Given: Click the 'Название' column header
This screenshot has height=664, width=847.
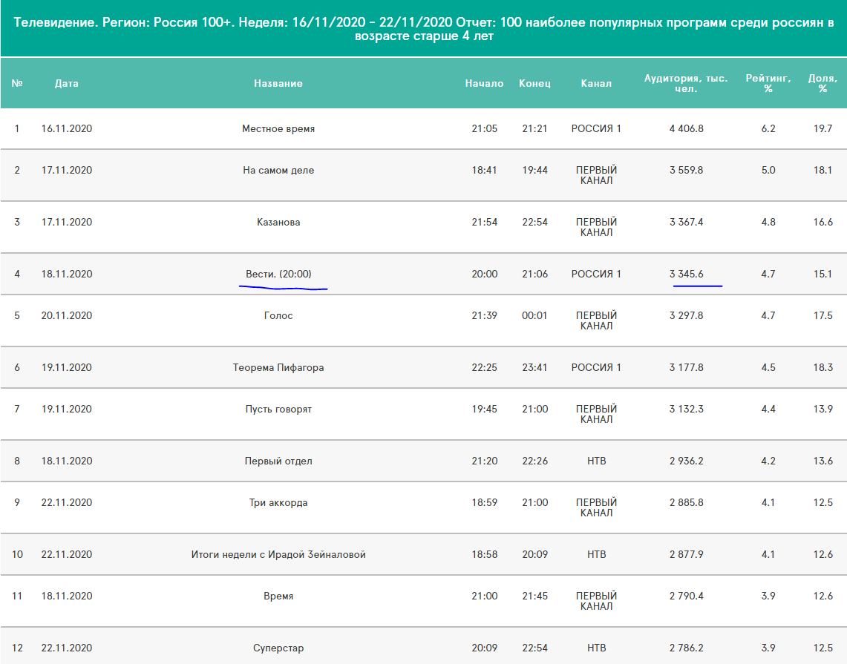Looking at the screenshot, I should tap(278, 84).
